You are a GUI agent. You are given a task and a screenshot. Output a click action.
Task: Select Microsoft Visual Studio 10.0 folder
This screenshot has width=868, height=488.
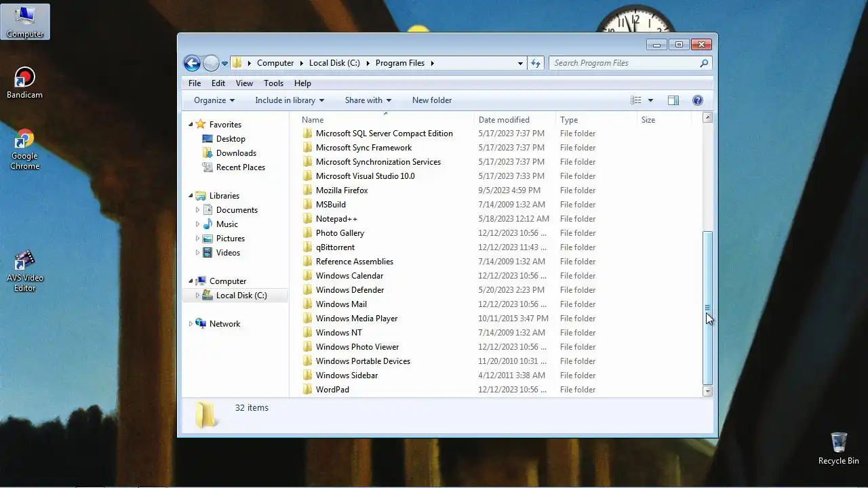pos(365,176)
